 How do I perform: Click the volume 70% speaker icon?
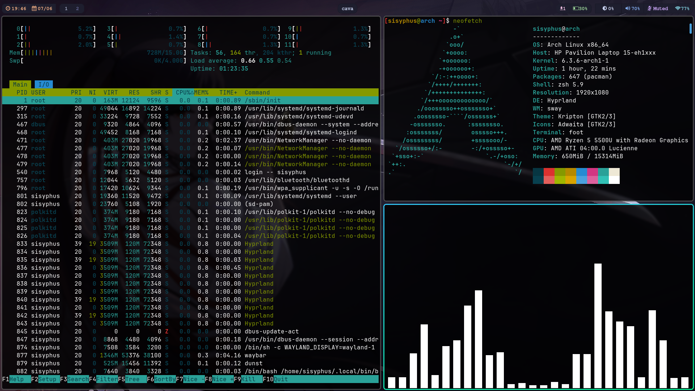[628, 8]
